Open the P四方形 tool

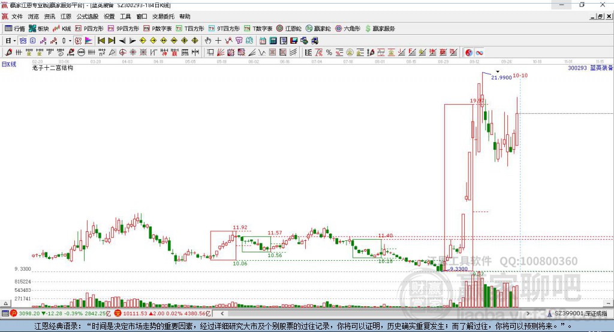tap(89, 29)
